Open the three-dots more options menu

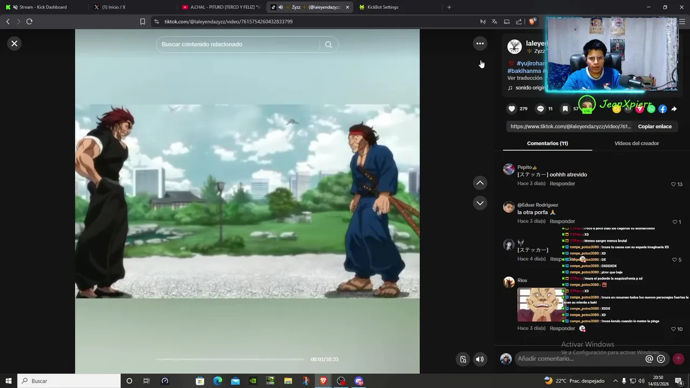click(x=480, y=44)
